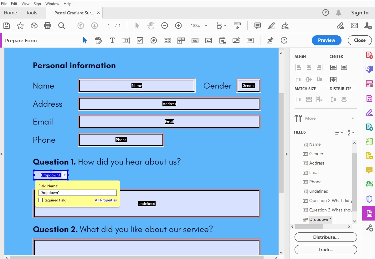This screenshot has width=375, height=259.
Task: Expand the left navigation pane arrow
Action: point(2,154)
